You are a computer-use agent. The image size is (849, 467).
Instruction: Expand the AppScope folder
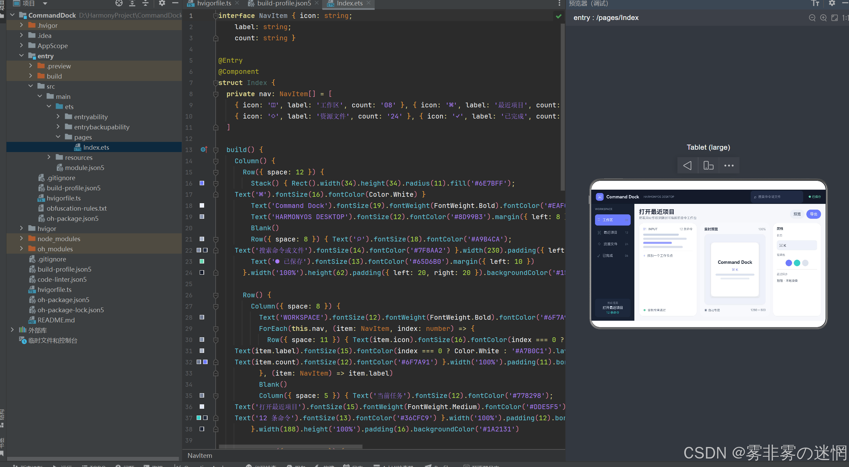pos(21,45)
